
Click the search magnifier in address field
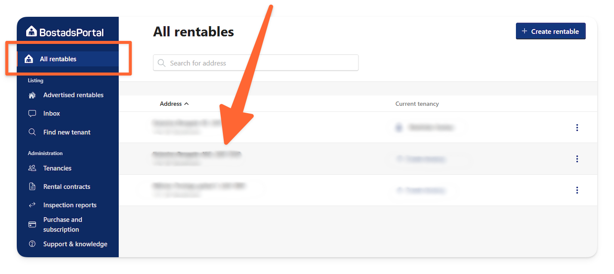coord(162,63)
